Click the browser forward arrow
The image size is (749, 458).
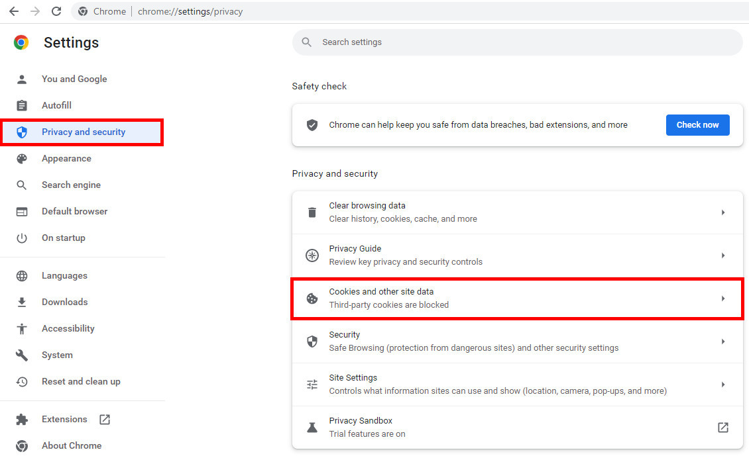(x=35, y=11)
